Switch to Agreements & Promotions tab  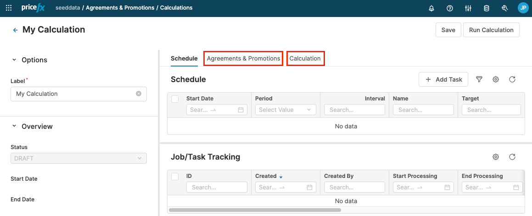coord(243,59)
